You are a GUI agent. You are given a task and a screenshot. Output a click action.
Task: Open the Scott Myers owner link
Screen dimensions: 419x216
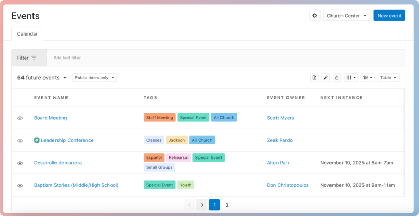(x=280, y=118)
